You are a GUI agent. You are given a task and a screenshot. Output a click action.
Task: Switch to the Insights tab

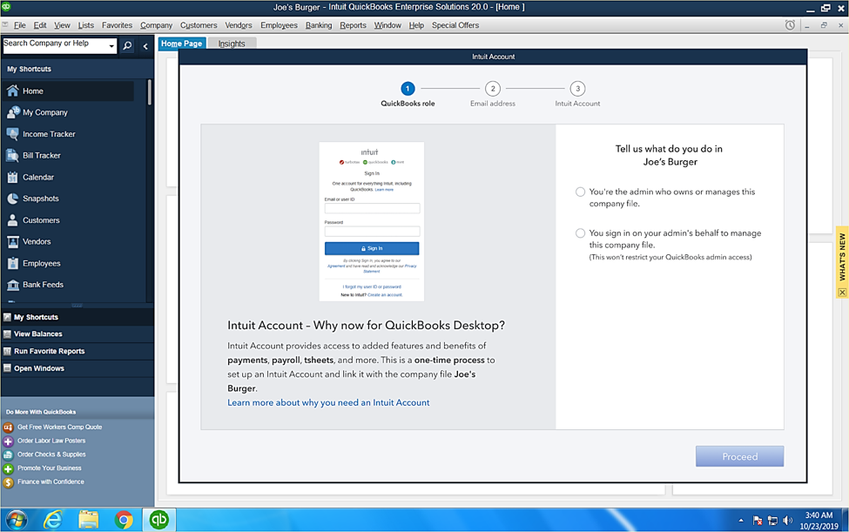click(x=231, y=42)
